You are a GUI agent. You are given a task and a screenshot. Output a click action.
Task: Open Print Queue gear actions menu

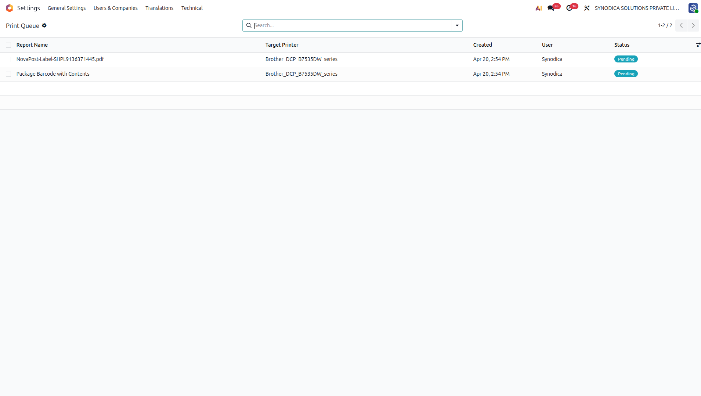click(44, 25)
